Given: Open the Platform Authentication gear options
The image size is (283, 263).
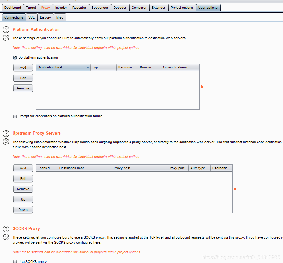Looking at the screenshot, I should (x=6, y=38).
